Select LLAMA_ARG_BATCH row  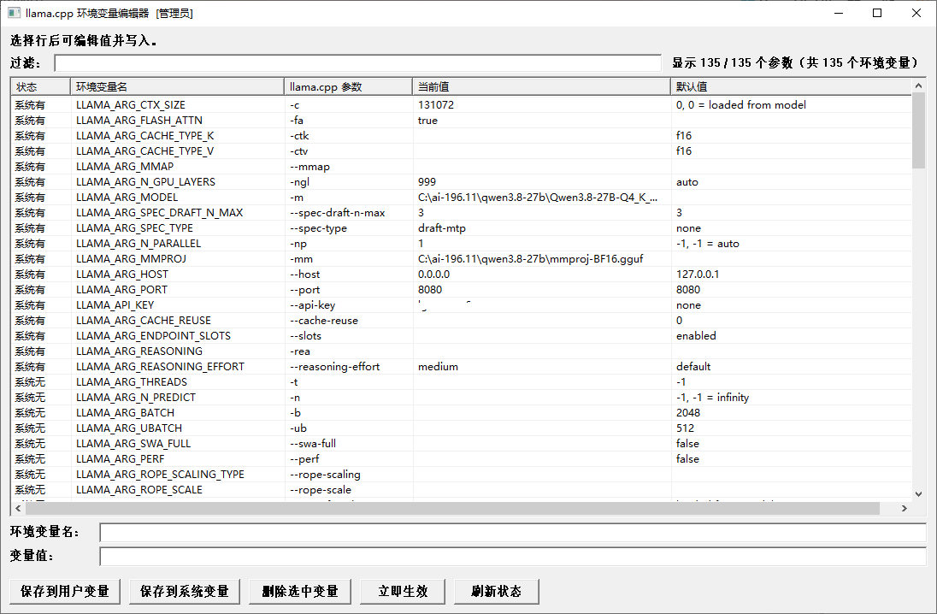462,412
